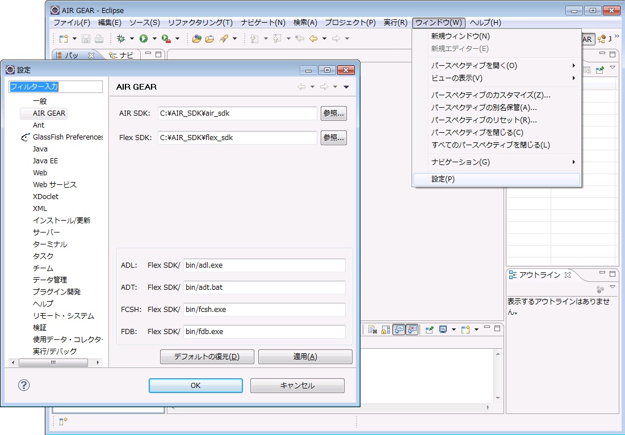
Task: Open the External Tools dropdown arrow
Action: pyautogui.click(x=177, y=39)
